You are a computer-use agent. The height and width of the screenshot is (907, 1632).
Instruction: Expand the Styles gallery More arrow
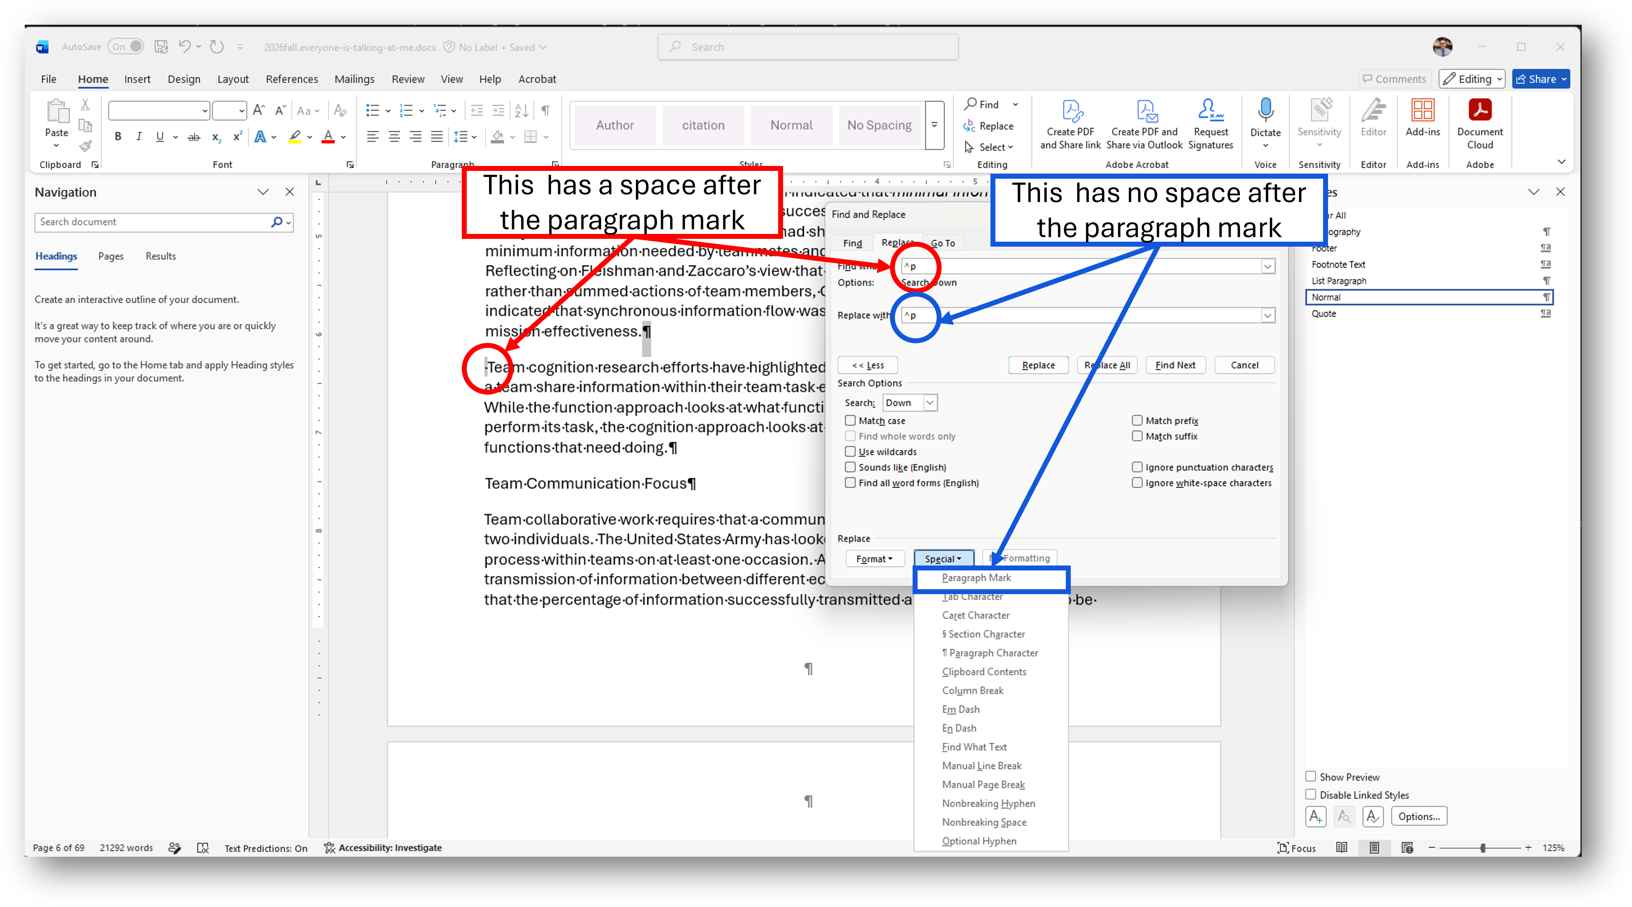(935, 125)
